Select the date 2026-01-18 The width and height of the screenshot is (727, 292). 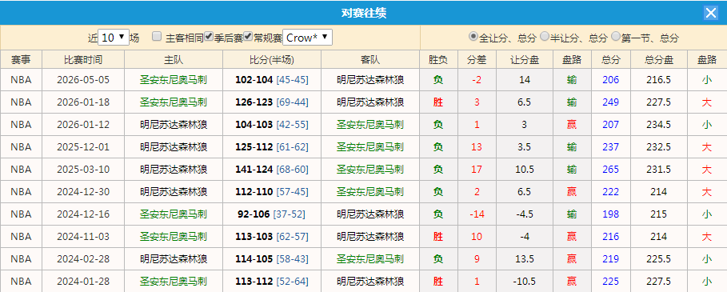83,102
